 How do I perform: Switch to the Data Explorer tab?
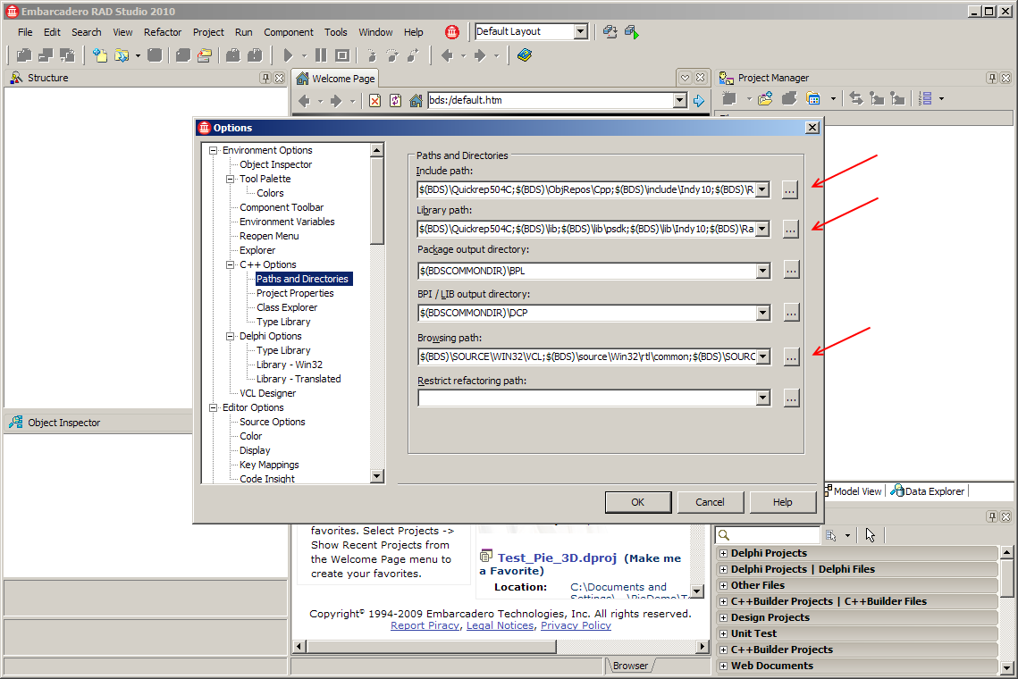pyautogui.click(x=928, y=491)
